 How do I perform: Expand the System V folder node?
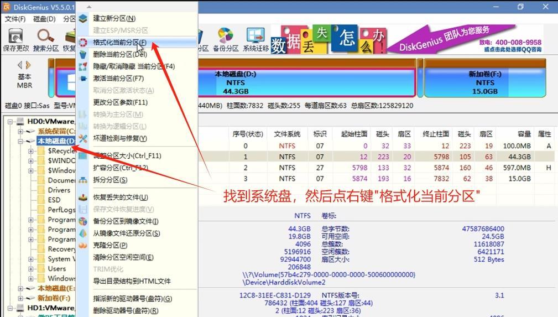pyautogui.click(x=31, y=259)
